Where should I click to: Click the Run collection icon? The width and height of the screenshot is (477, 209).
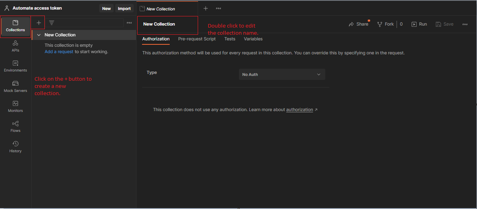tap(414, 24)
